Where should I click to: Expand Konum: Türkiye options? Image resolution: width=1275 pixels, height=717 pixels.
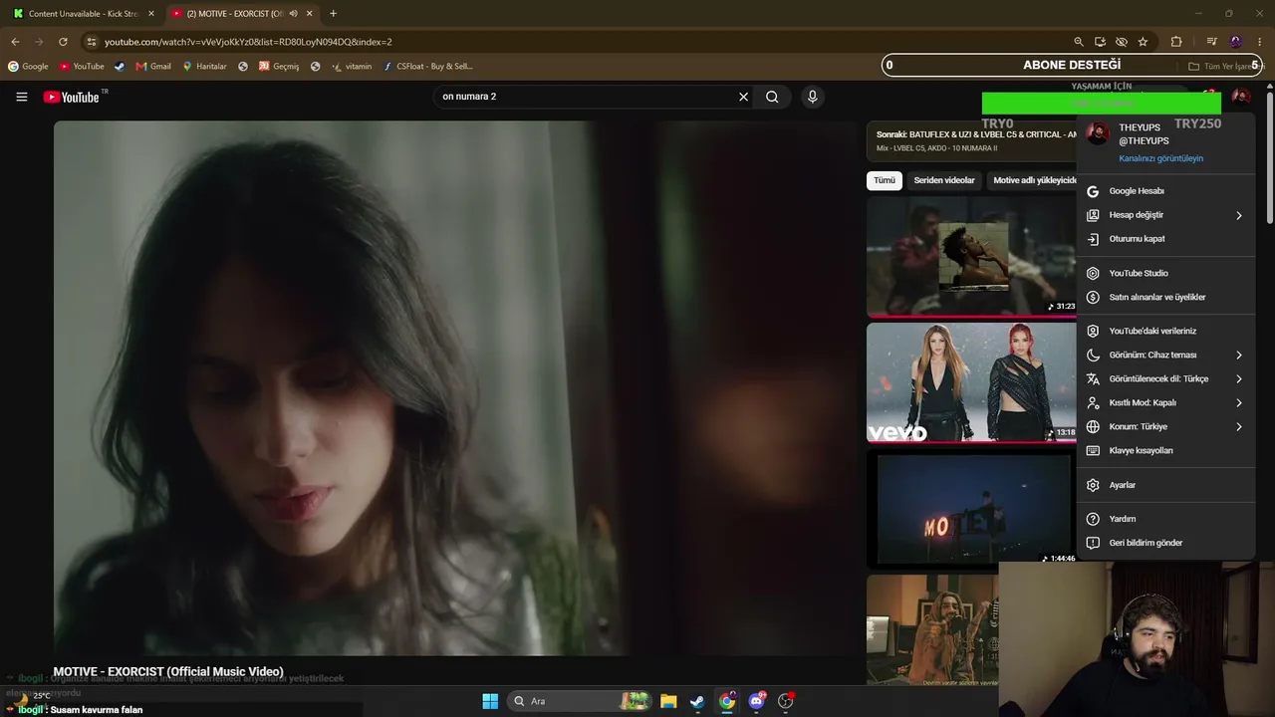pos(1165,426)
